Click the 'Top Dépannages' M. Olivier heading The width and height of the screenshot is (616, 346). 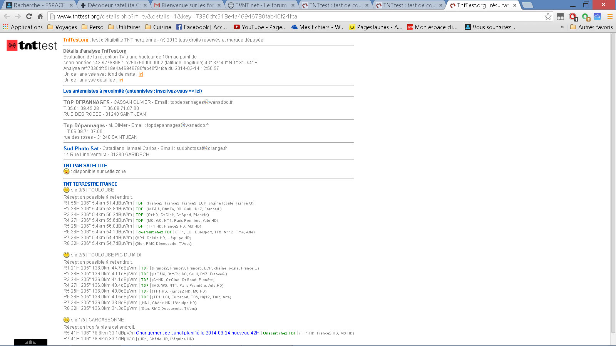coord(84,125)
